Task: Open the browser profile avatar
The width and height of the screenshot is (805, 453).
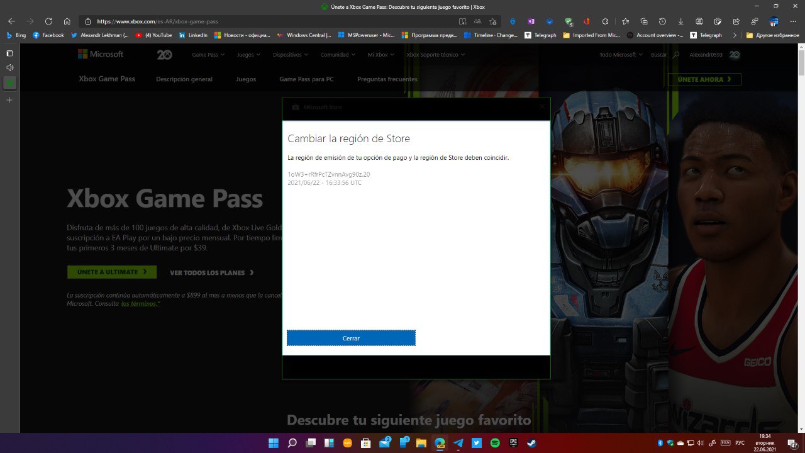Action: [774, 21]
